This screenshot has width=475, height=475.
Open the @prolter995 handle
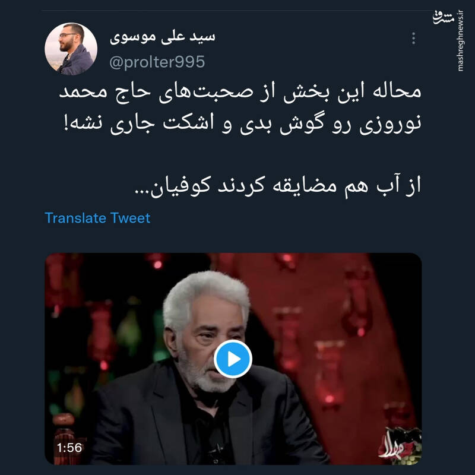point(157,62)
